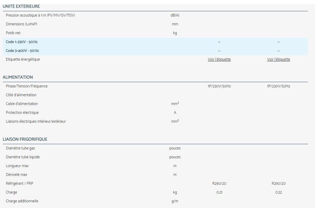The height and width of the screenshot is (208, 315).
Task: Click the "Pression acoustique à 1 m" label
Action: click(40, 15)
